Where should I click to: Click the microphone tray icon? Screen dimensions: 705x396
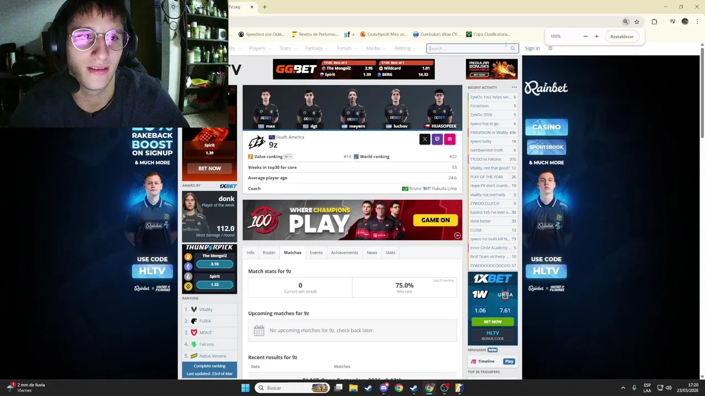click(x=634, y=388)
